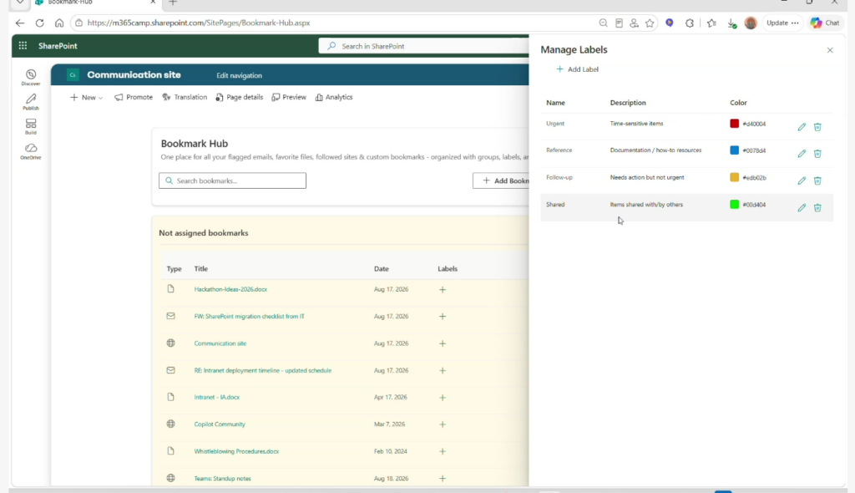Open browser downloads icon
The width and height of the screenshot is (855, 493).
(x=731, y=23)
